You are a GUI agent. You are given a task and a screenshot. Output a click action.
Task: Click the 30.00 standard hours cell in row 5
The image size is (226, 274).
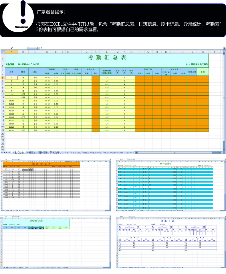click(47, 77)
